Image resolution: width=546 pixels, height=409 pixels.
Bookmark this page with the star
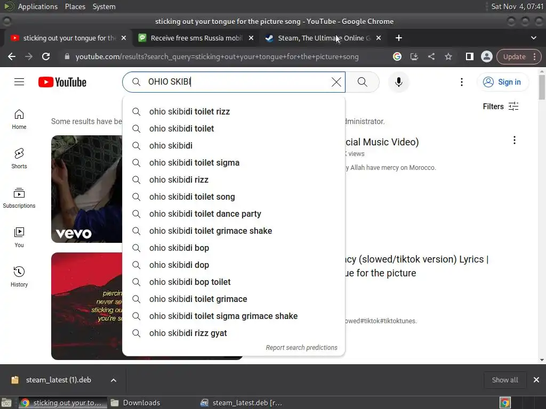pos(448,56)
